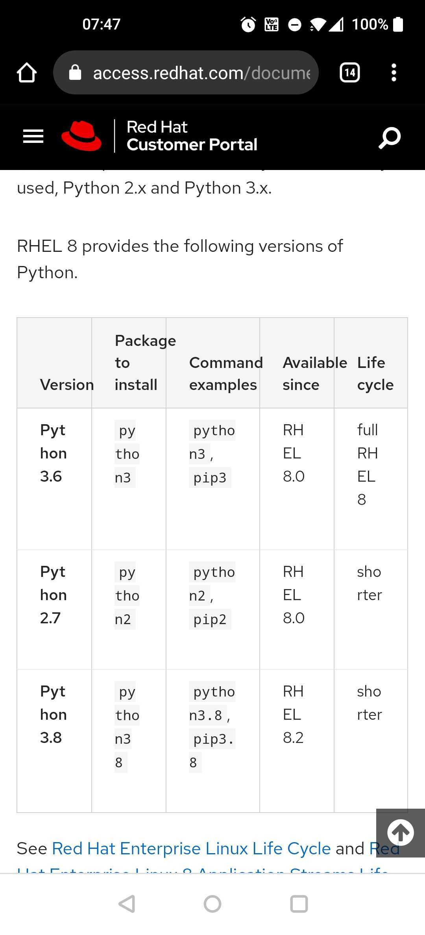Open the hamburger navigation menu
This screenshot has width=425, height=935.
pyautogui.click(x=33, y=136)
